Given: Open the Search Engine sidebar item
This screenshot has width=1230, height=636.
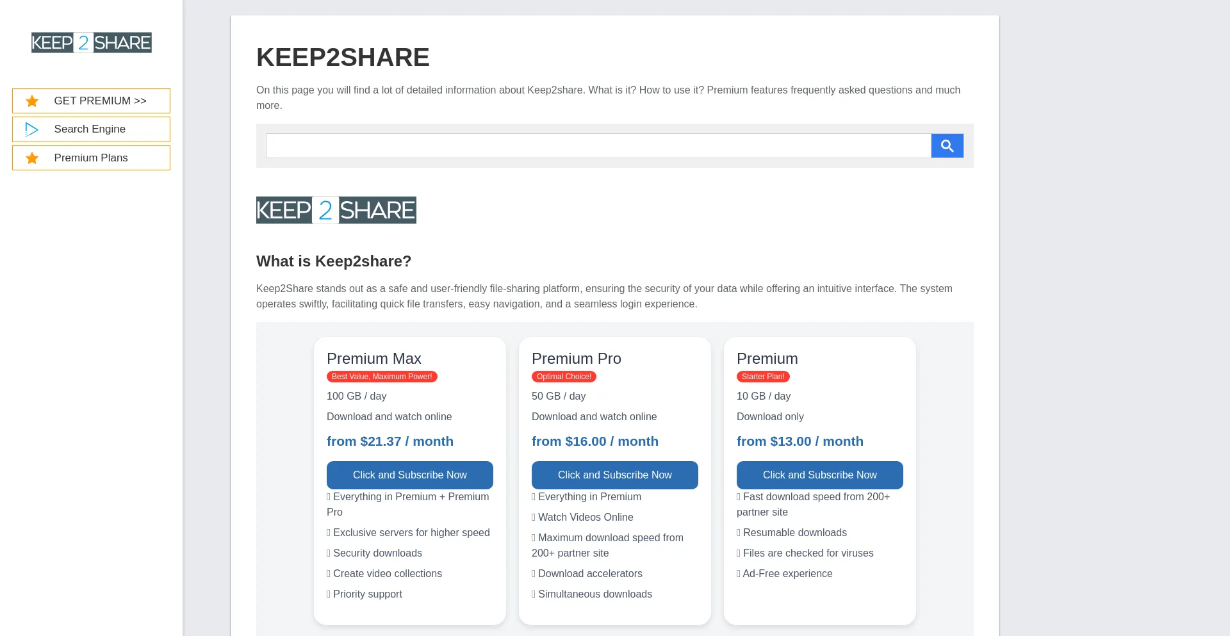Looking at the screenshot, I should (91, 129).
